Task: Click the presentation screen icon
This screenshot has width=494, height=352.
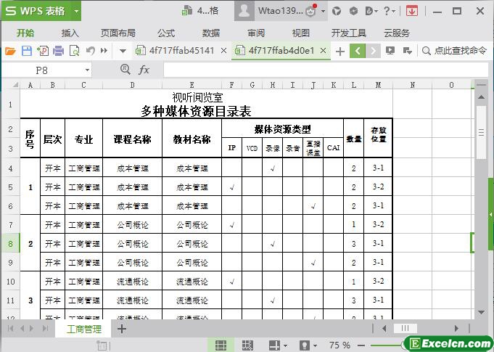Action: pos(390,51)
